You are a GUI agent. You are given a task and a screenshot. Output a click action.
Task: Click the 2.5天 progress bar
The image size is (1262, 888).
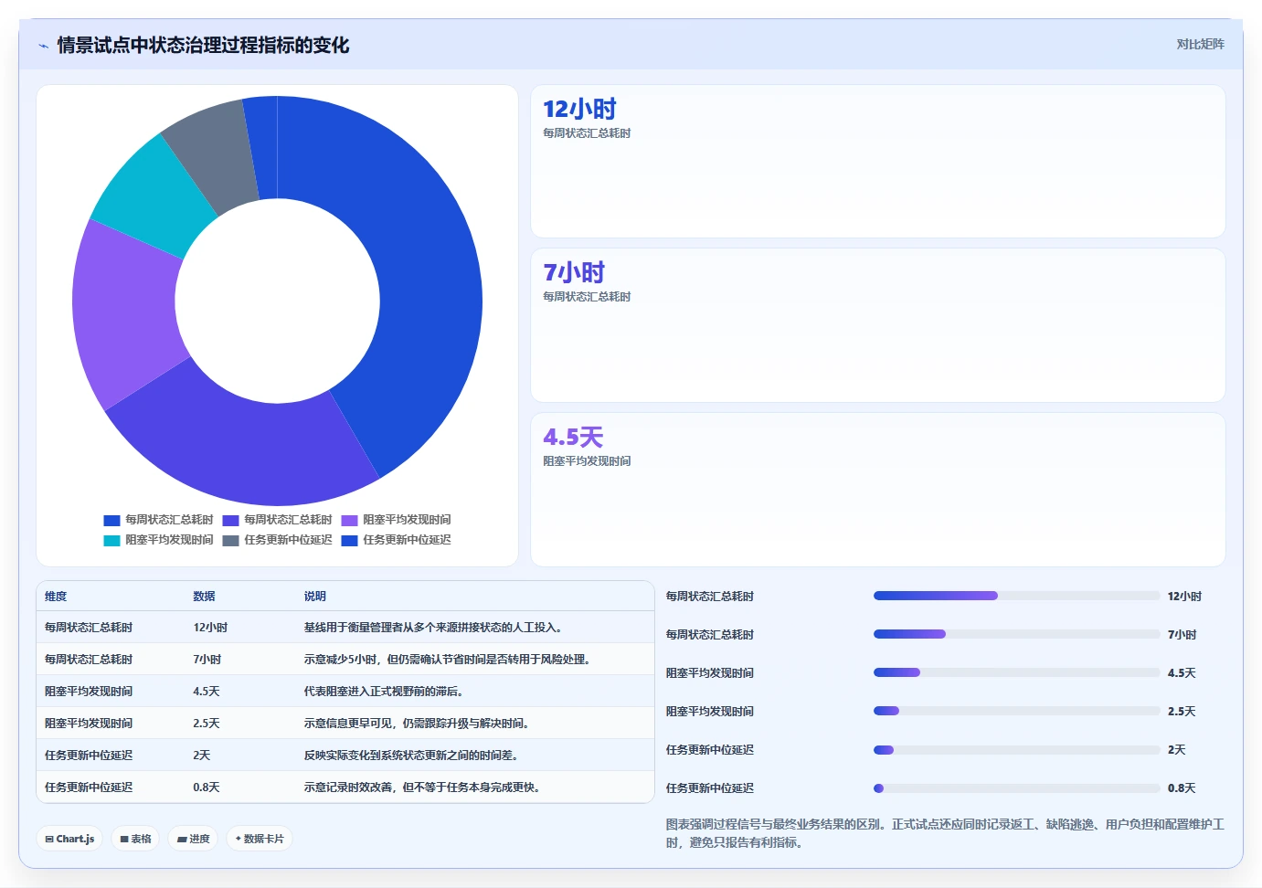(1016, 711)
